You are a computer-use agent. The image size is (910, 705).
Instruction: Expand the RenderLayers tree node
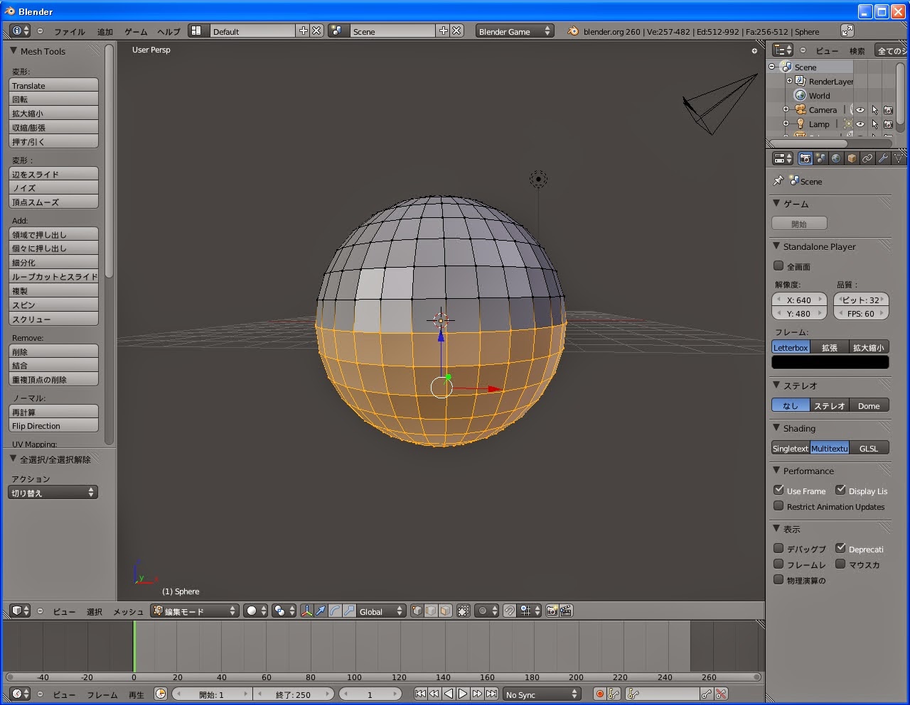point(789,81)
